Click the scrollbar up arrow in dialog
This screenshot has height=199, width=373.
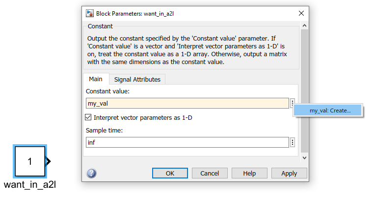pyautogui.click(x=304, y=25)
